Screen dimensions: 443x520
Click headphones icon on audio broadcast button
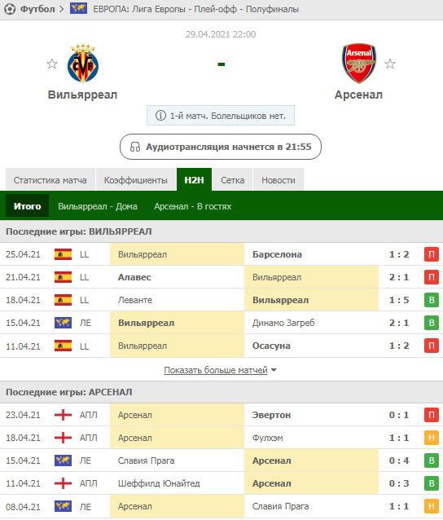pos(135,147)
